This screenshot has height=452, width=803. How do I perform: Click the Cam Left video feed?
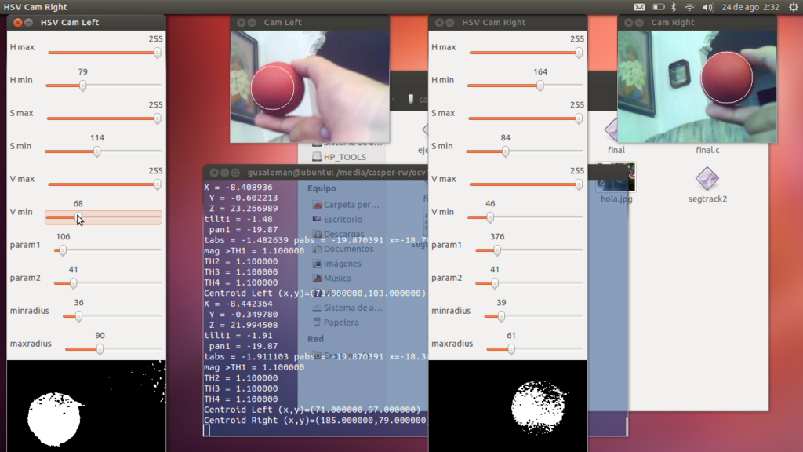(309, 86)
